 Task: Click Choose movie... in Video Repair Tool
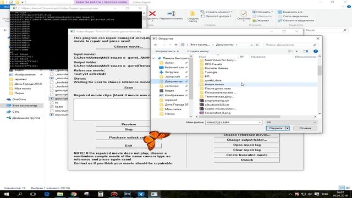[128, 47]
